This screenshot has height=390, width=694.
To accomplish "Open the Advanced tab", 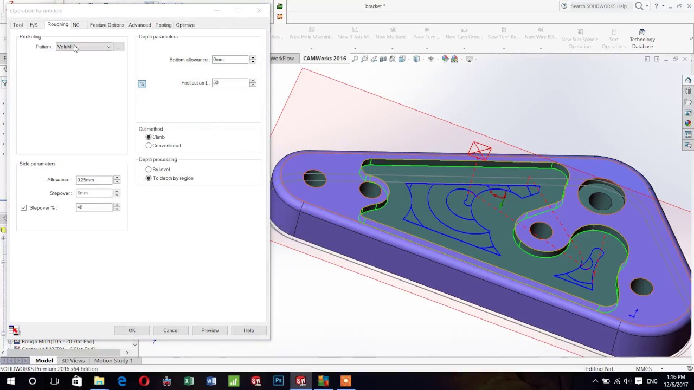I will (139, 25).
